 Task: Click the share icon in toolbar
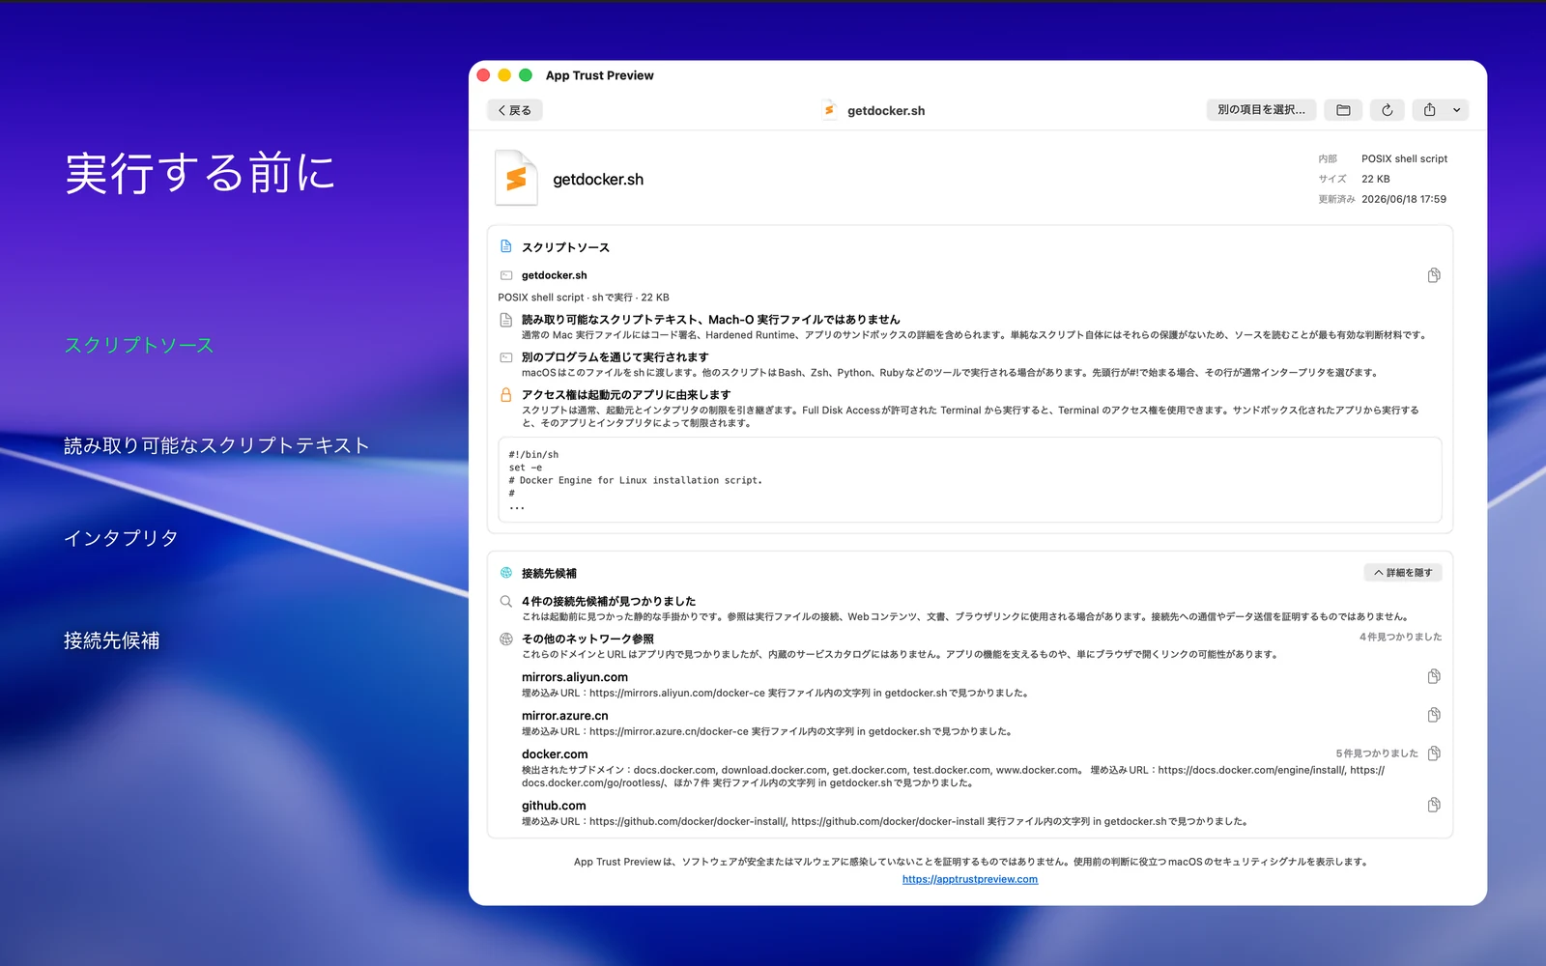coord(1430,110)
